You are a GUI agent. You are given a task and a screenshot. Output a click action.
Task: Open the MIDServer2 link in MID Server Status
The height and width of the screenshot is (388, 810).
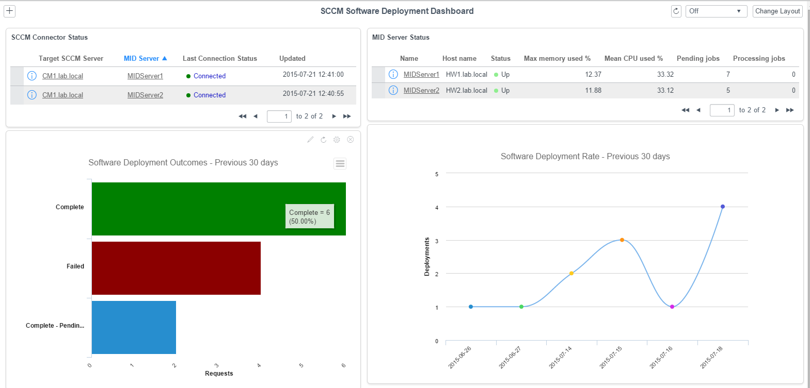(x=421, y=90)
